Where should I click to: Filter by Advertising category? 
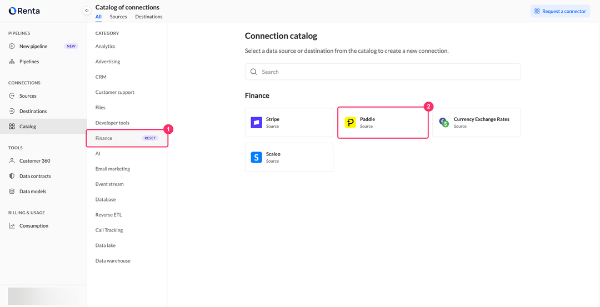(x=108, y=62)
